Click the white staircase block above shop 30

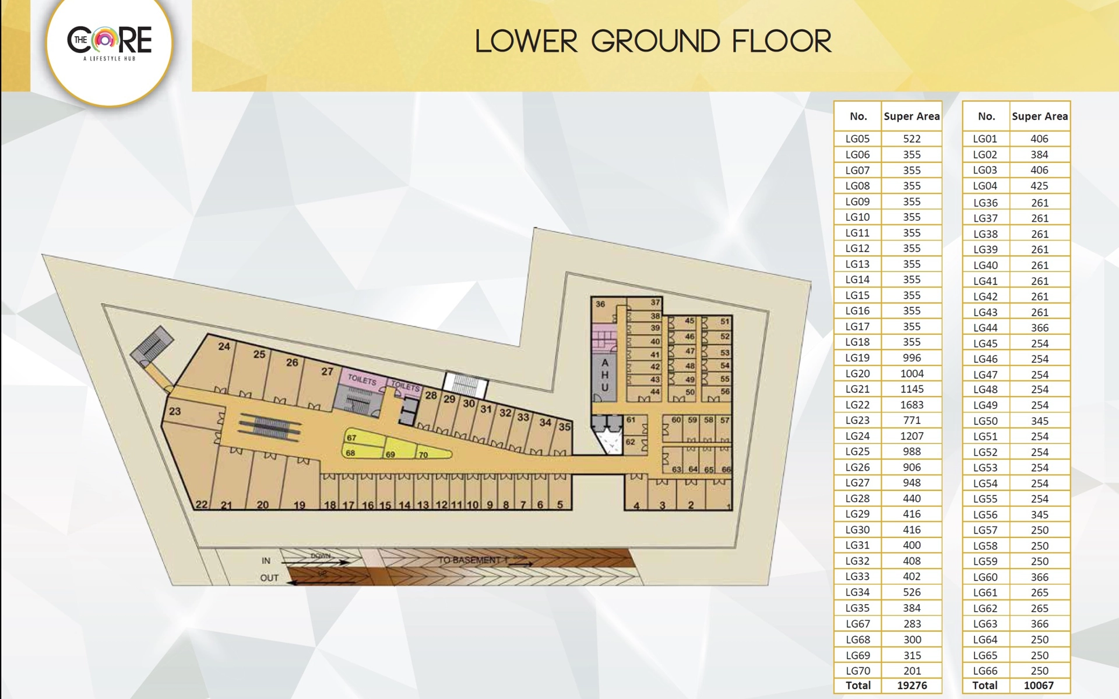(x=465, y=385)
